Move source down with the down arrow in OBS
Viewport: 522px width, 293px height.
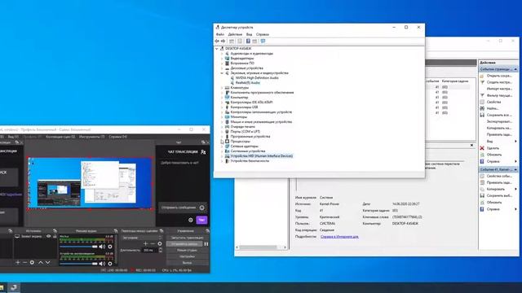[x=47, y=262]
